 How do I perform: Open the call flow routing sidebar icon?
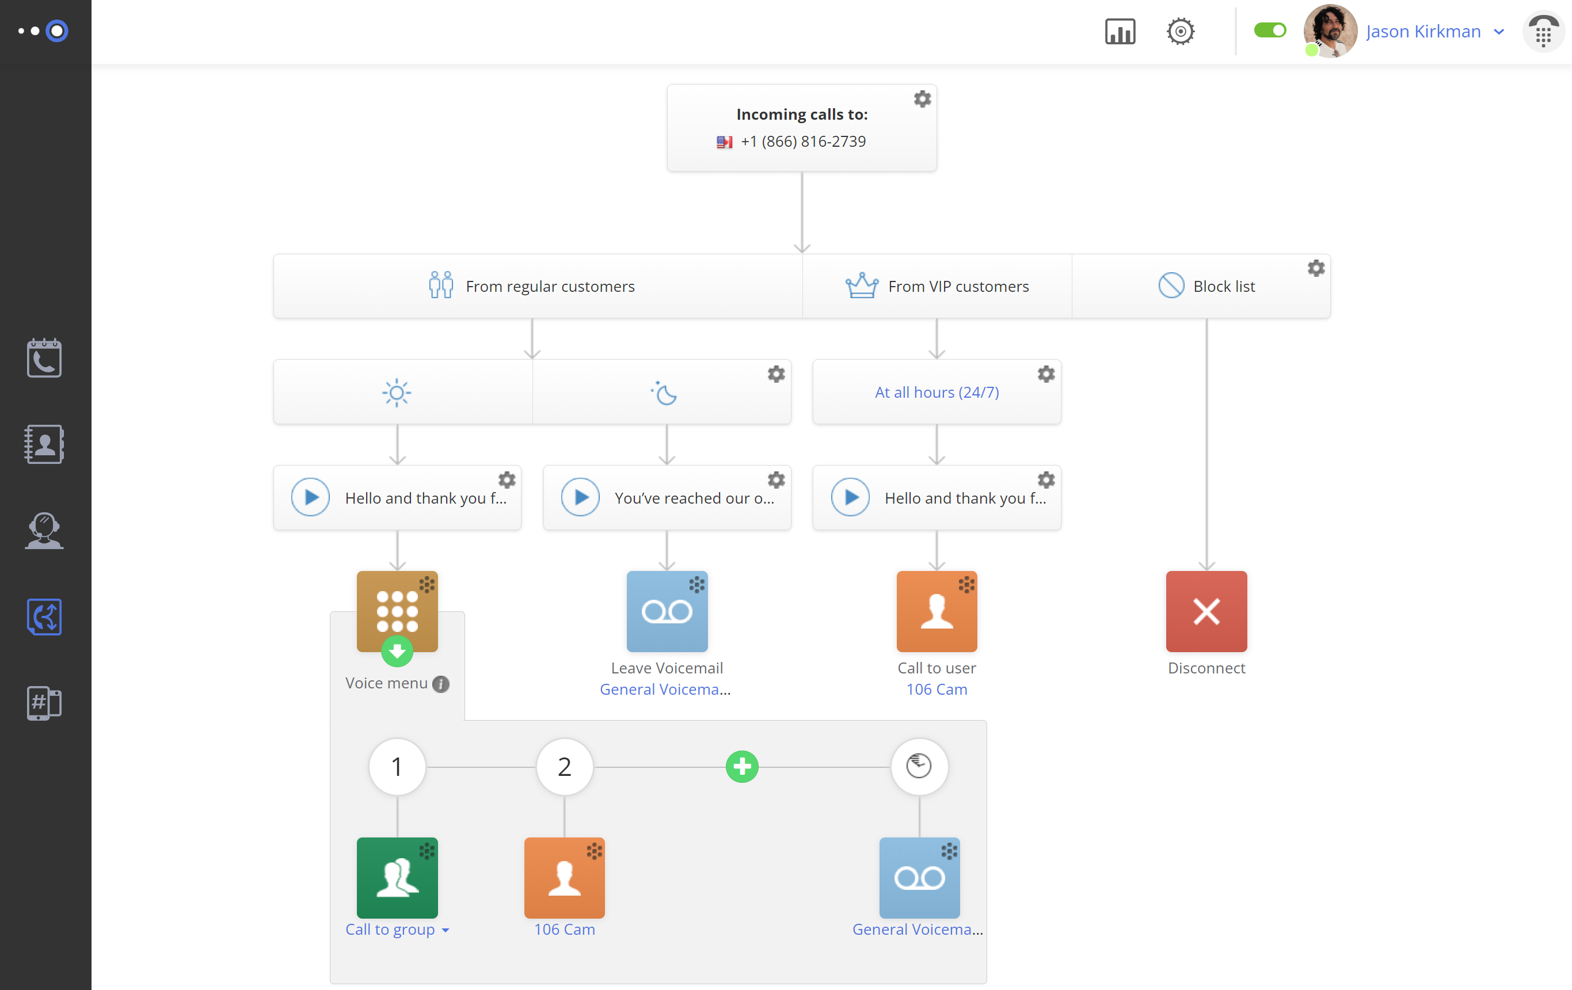(44, 616)
